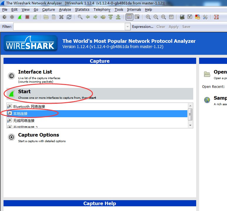The height and width of the screenshot is (211, 227).
Task: Open the capture interfaces list toolbar icon
Action: 4,17
